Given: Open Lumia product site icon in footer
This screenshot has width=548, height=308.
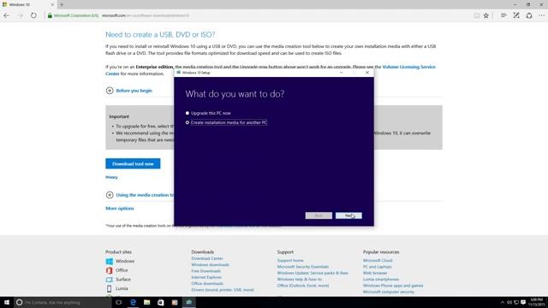Looking at the screenshot, I should pyautogui.click(x=109, y=288).
